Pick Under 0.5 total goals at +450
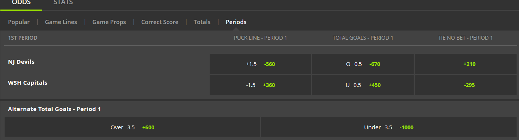Viewport: 519px width, 140px height. click(363, 85)
